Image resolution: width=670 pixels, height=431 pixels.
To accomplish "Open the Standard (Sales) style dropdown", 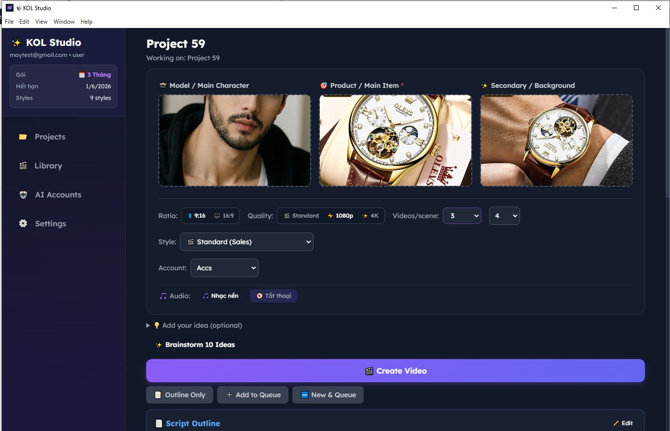I will 246,242.
